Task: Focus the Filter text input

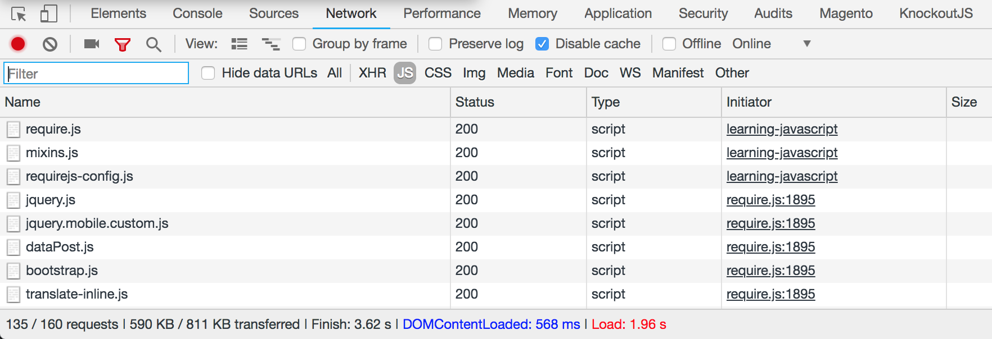Action: click(96, 73)
